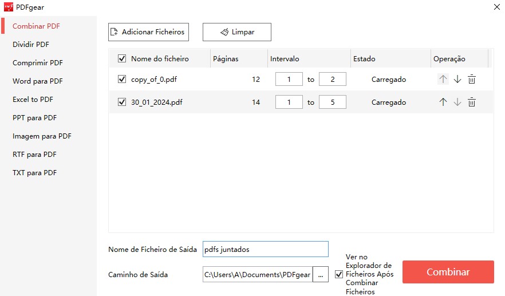505x296 pixels.
Task: Go to Word para PDF
Action: point(38,81)
